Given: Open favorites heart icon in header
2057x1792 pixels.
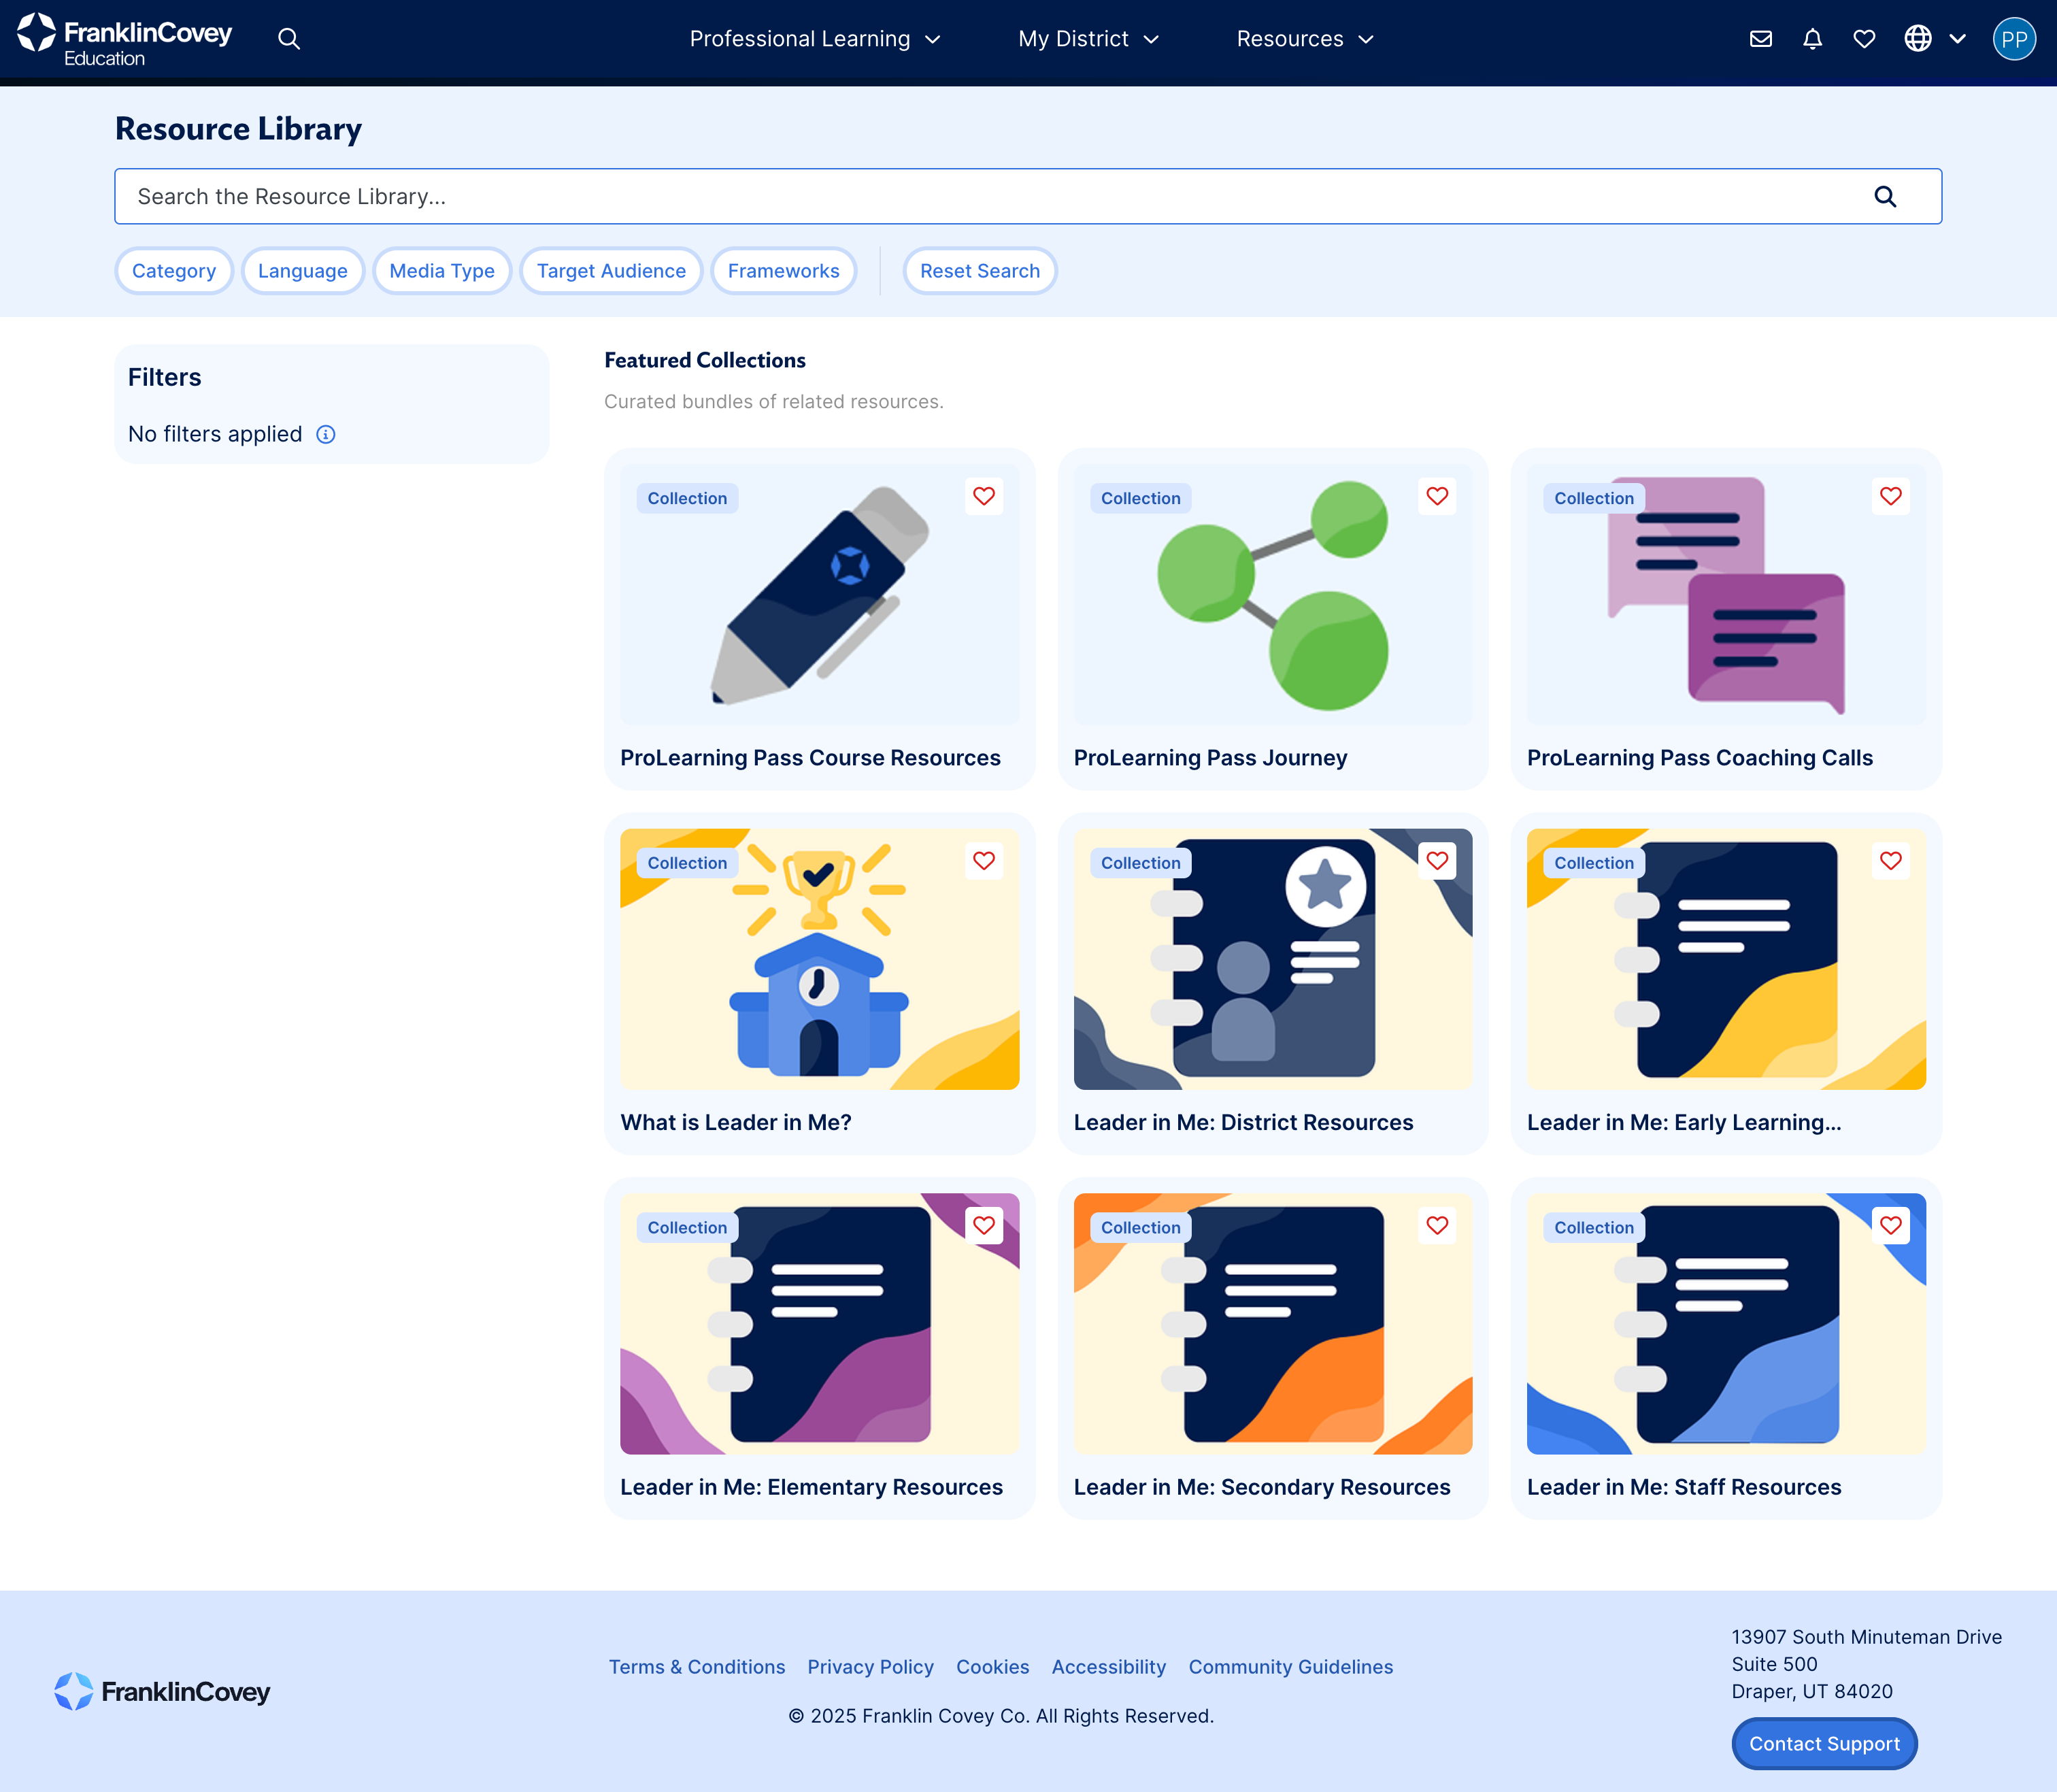Looking at the screenshot, I should [1864, 39].
